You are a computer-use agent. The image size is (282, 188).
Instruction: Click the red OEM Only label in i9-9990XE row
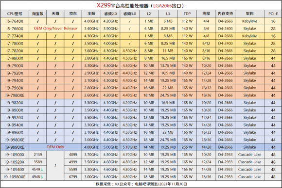coord(55,147)
